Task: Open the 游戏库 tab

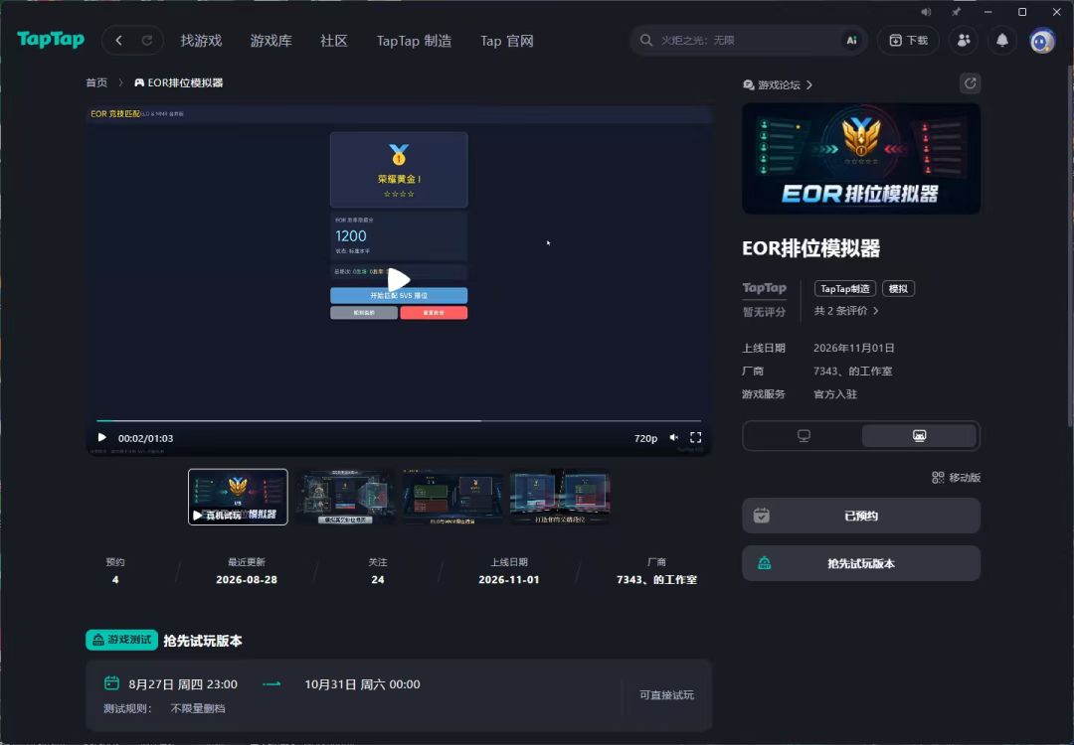Action: click(x=271, y=41)
